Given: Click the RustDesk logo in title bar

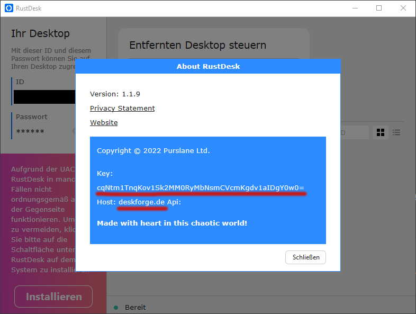Looking at the screenshot, I should (9, 8).
